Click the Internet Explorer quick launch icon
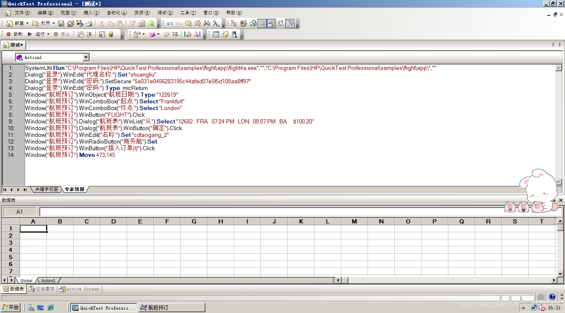The width and height of the screenshot is (565, 313). click(51, 308)
